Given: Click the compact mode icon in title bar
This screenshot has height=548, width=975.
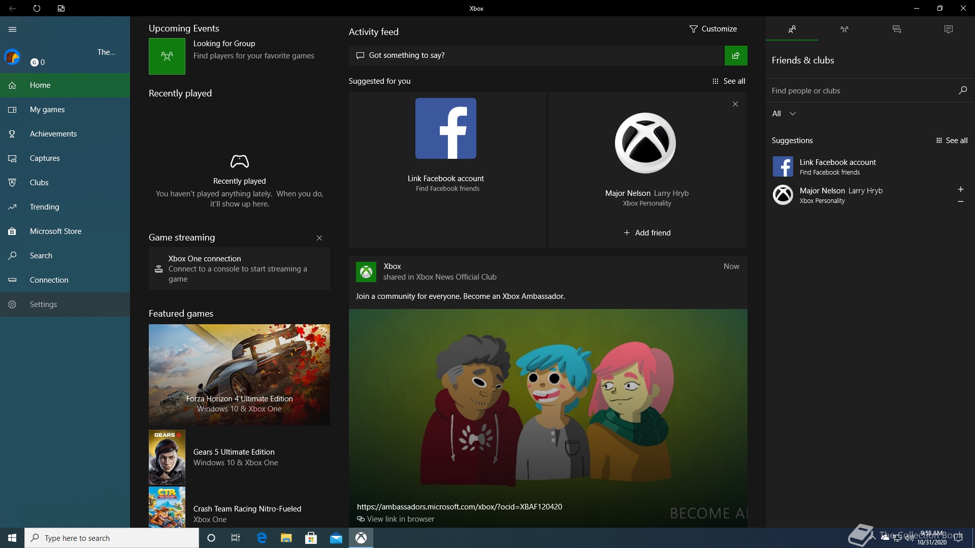Looking at the screenshot, I should pyautogui.click(x=61, y=8).
